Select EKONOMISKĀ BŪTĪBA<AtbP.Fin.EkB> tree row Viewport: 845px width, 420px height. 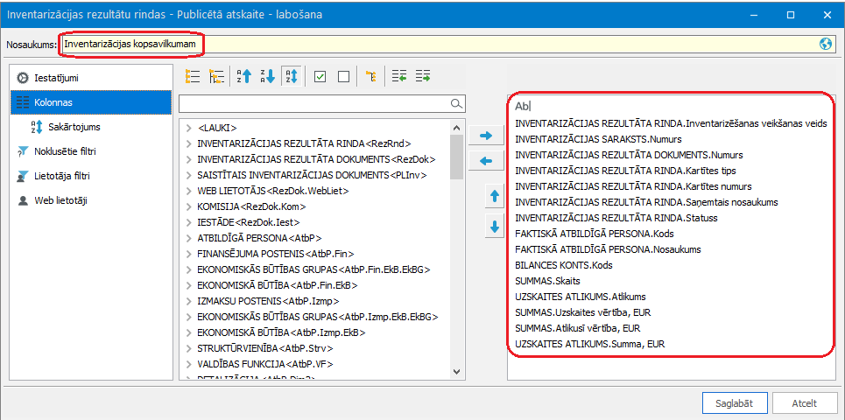point(314,285)
